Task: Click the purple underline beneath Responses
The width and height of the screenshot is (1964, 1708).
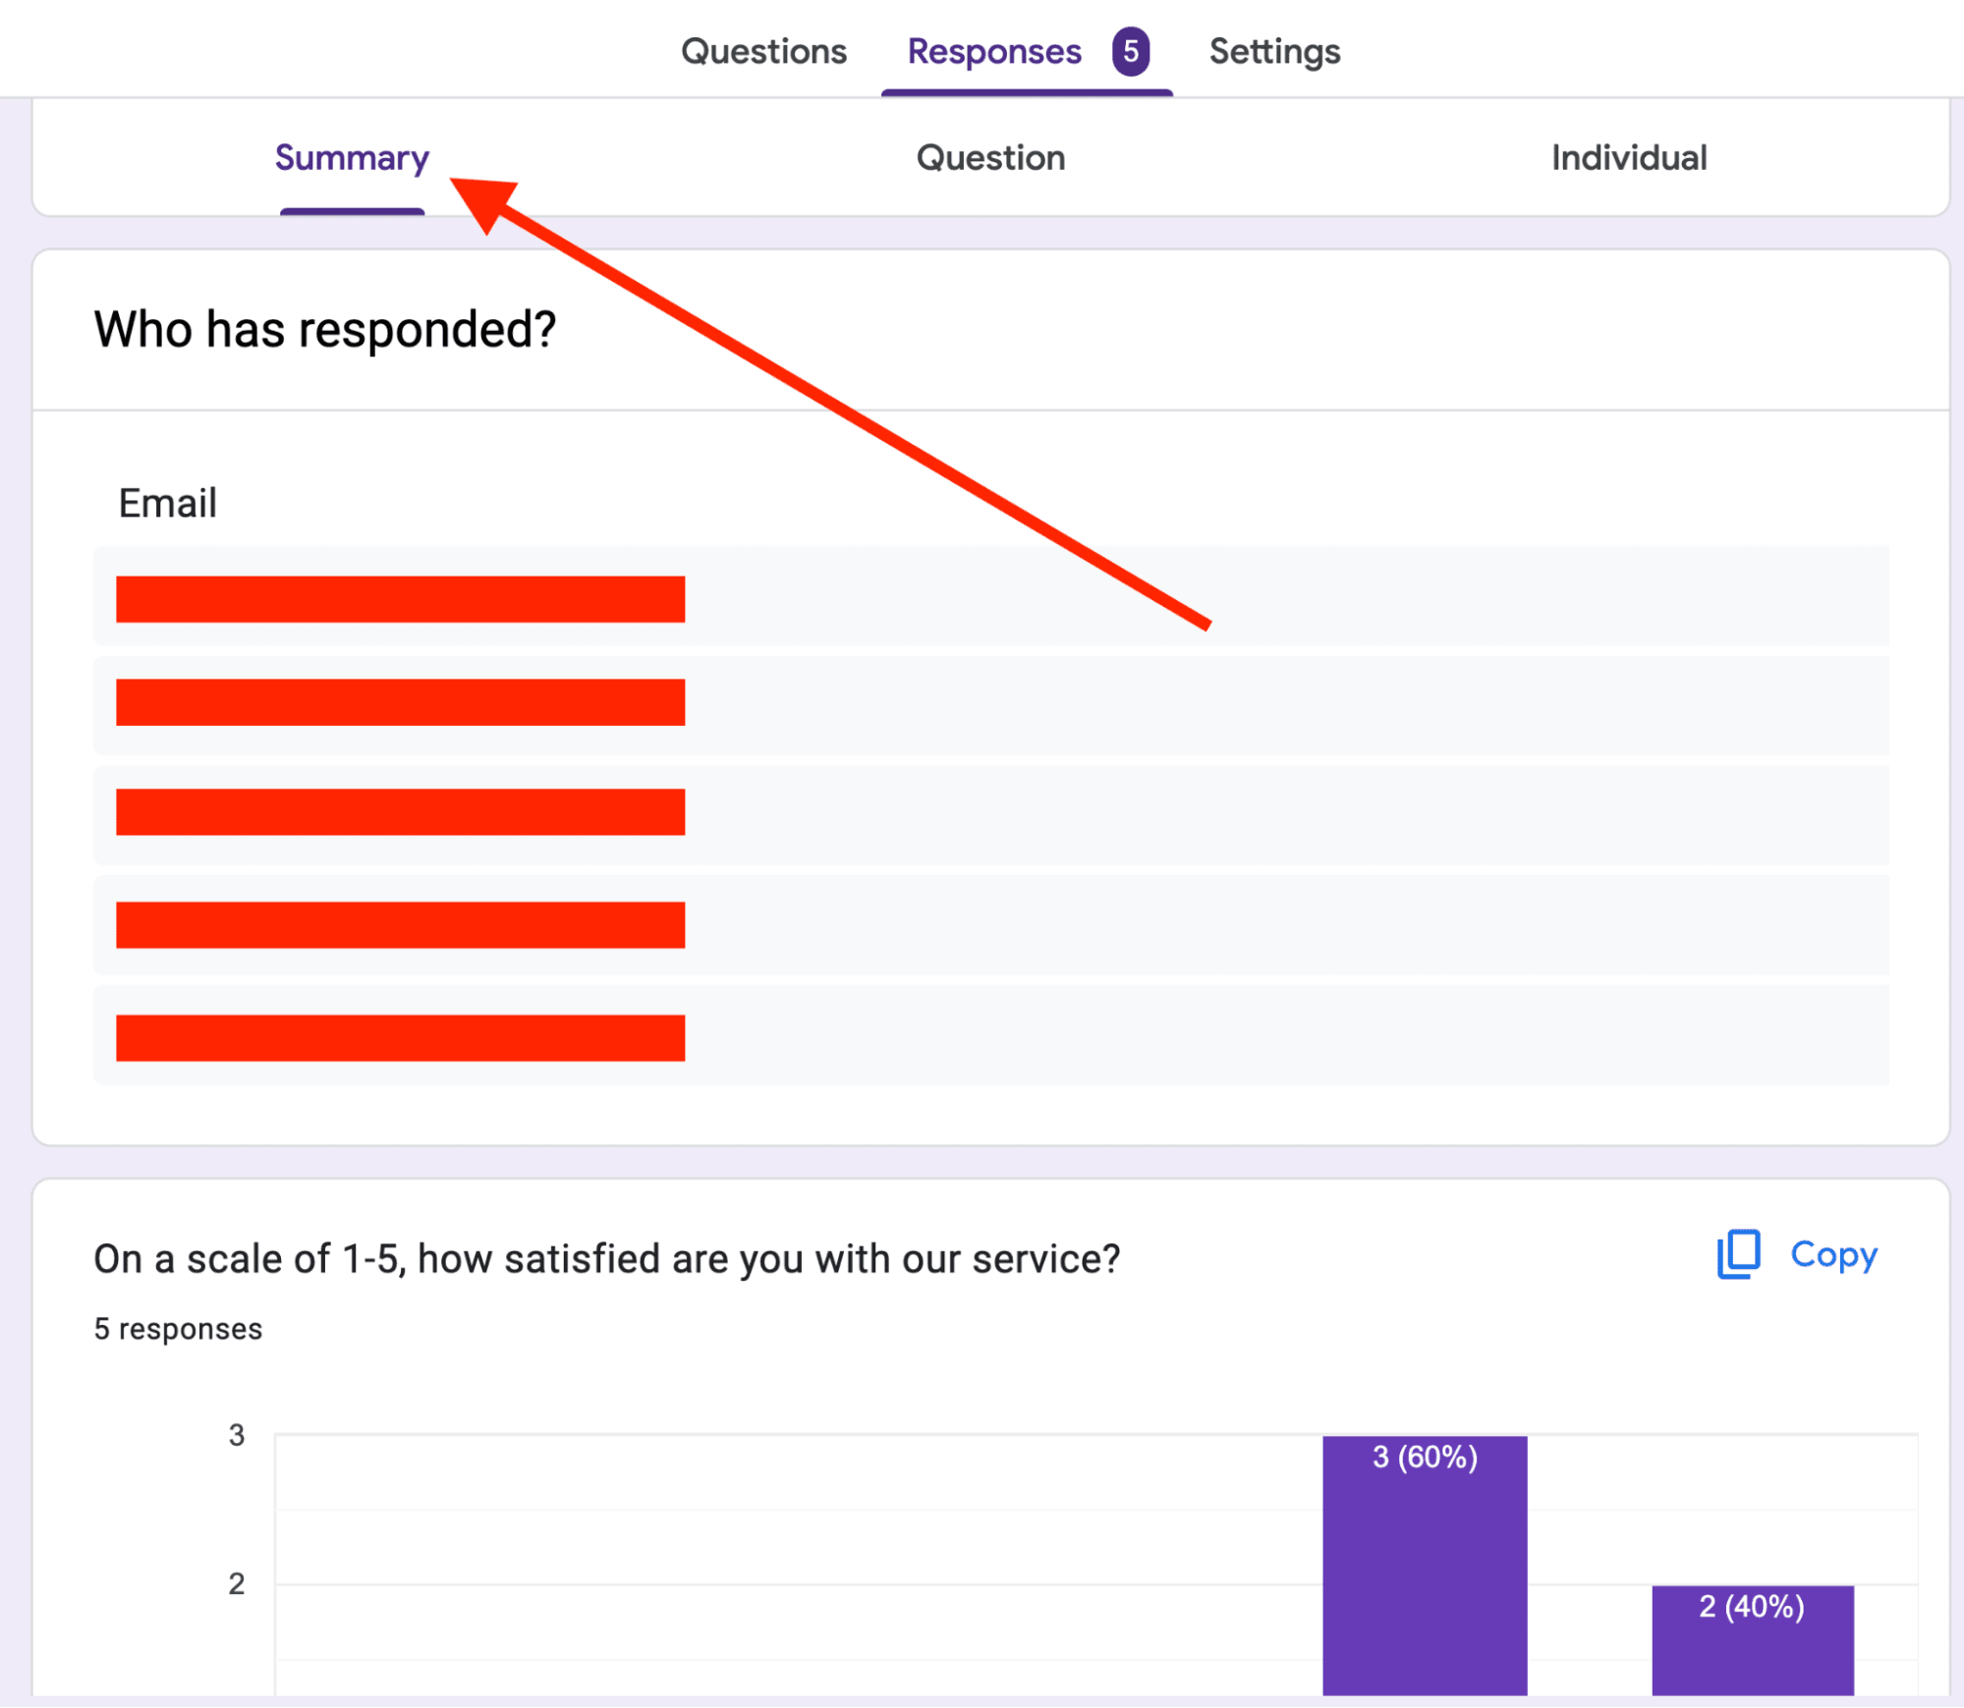Action: point(1028,94)
